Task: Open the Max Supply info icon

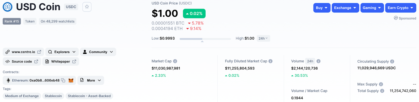Action: [x=381, y=84]
